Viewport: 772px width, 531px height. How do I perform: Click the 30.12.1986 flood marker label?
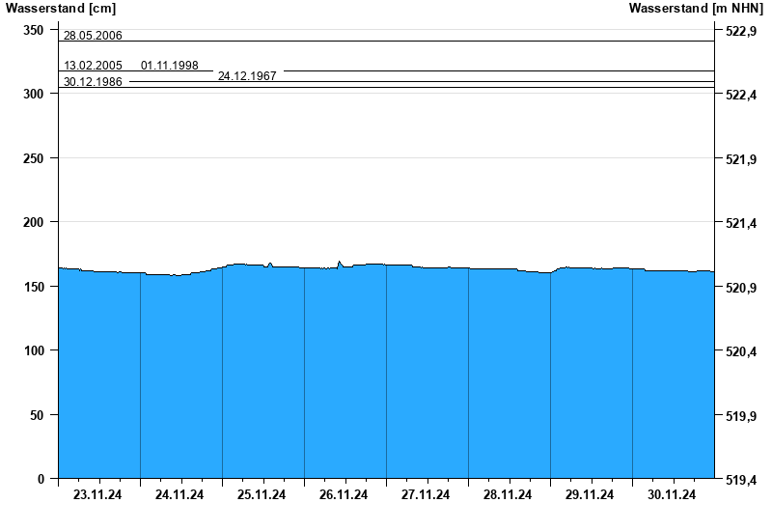point(93,82)
